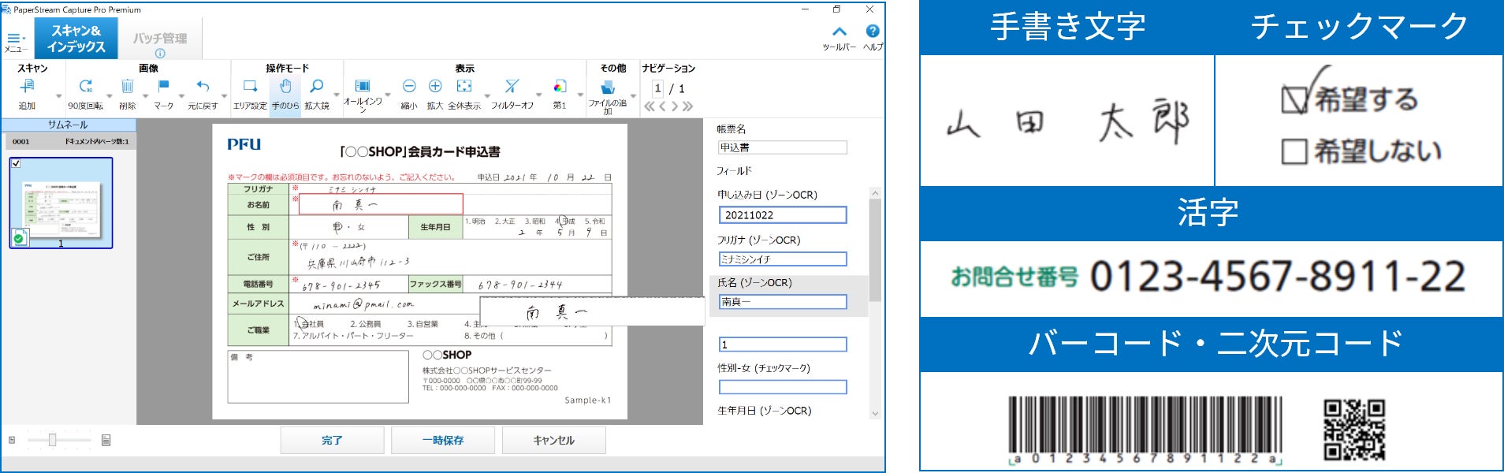Open dropdown arrow next to ファイルの追加

(632, 96)
